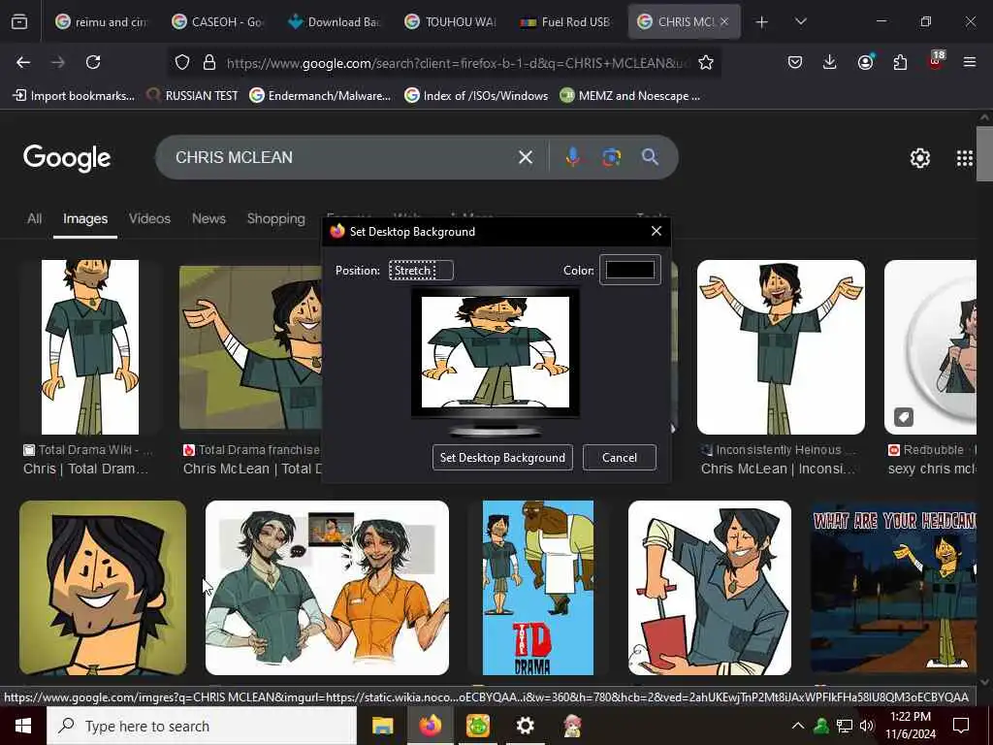Switch to the News results tab

click(208, 218)
